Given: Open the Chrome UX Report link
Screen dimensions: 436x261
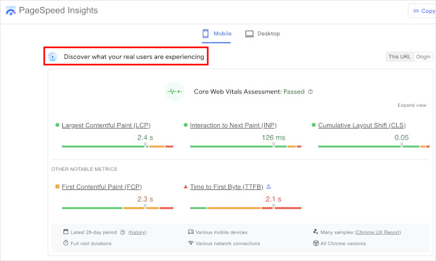Looking at the screenshot, I should tap(378, 232).
